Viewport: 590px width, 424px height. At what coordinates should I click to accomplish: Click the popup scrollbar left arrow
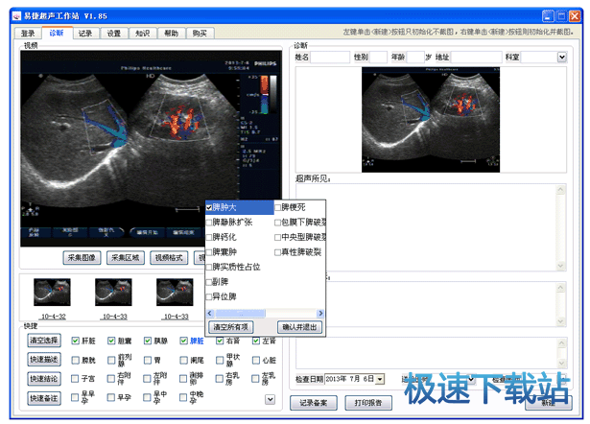tap(210, 313)
